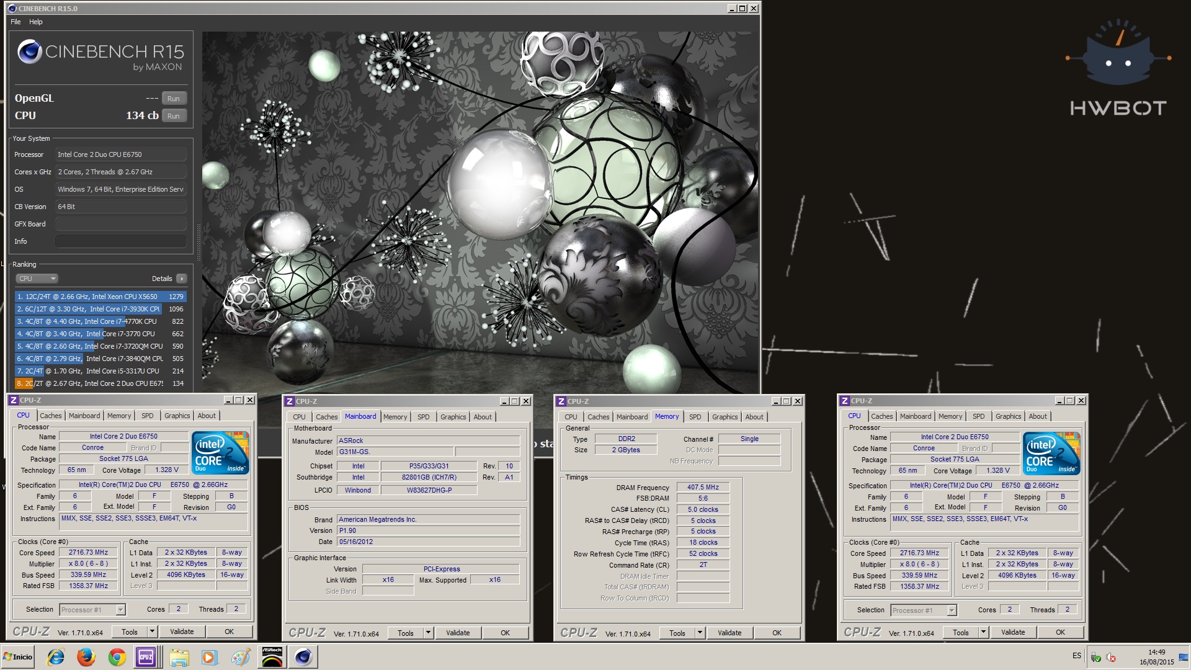
Task: Open Caches tab in rightmost CPU-Z window
Action: 882,416
